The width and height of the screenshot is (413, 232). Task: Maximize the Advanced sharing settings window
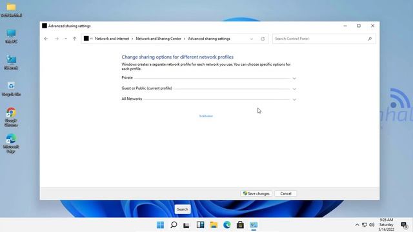click(359, 26)
